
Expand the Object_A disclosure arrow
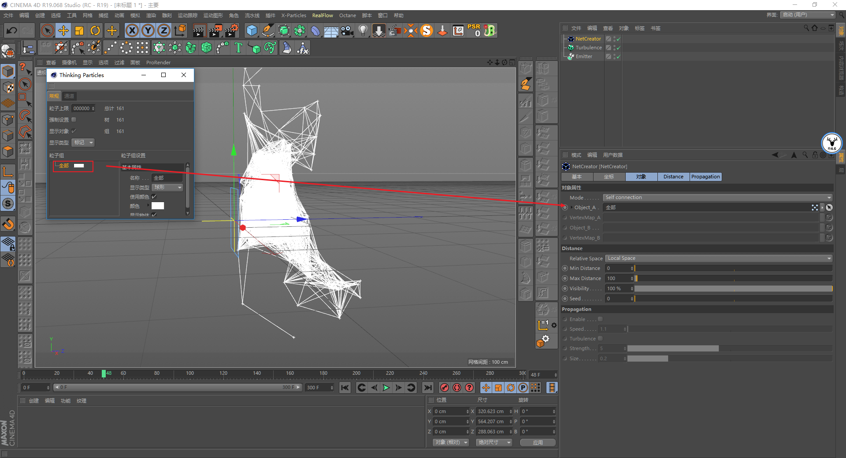tap(572, 207)
